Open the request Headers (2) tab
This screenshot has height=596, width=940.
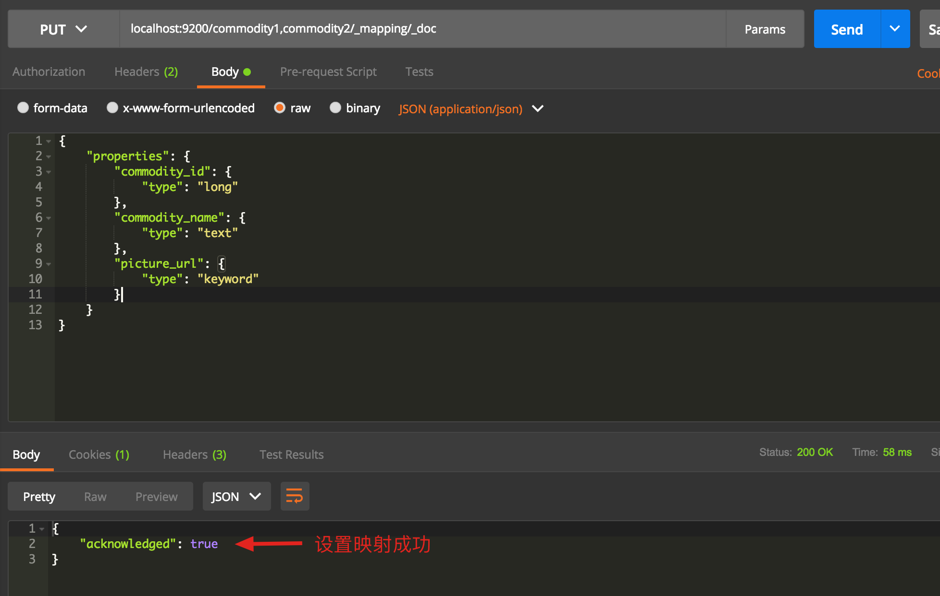point(146,72)
